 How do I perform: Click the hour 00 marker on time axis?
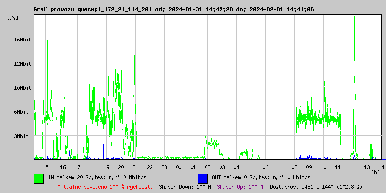pos(179,167)
